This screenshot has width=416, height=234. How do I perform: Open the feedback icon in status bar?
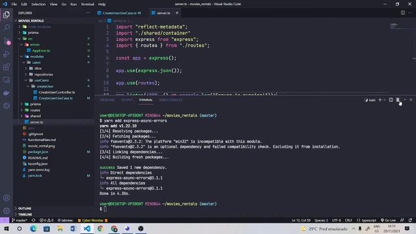(402, 220)
